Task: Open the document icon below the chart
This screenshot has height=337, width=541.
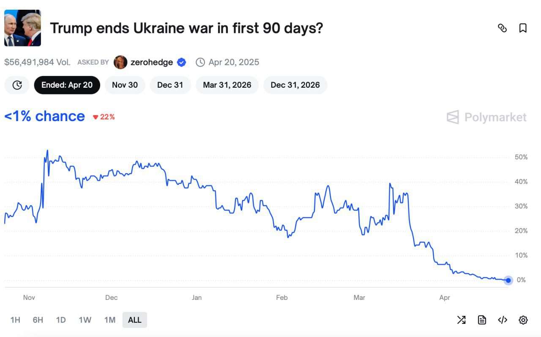Action: click(482, 320)
